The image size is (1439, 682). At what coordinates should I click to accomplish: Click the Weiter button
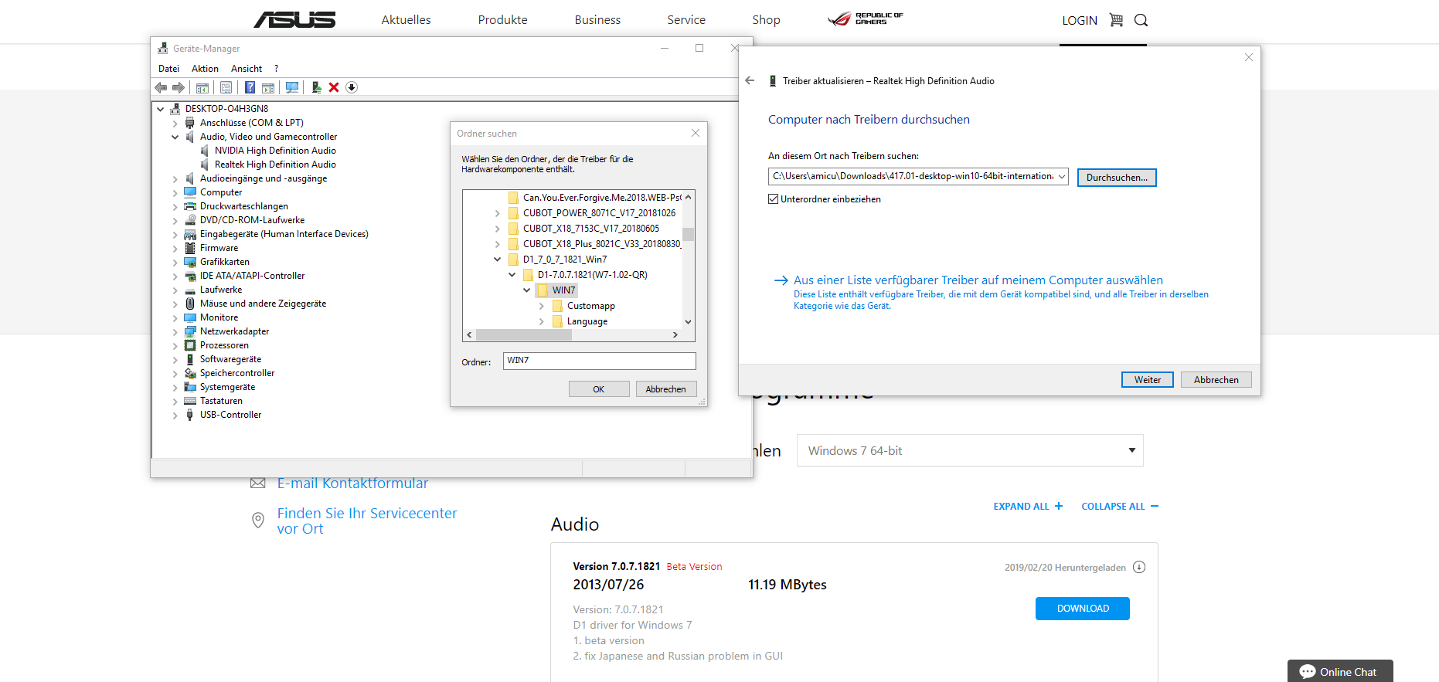[1147, 380]
